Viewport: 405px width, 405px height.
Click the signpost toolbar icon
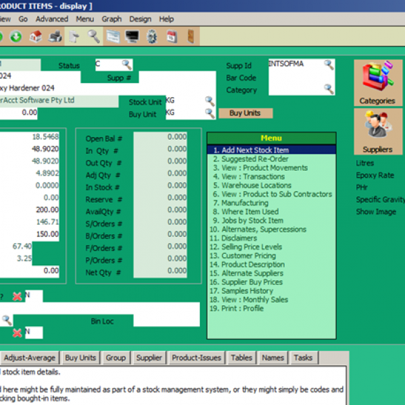click(x=74, y=37)
